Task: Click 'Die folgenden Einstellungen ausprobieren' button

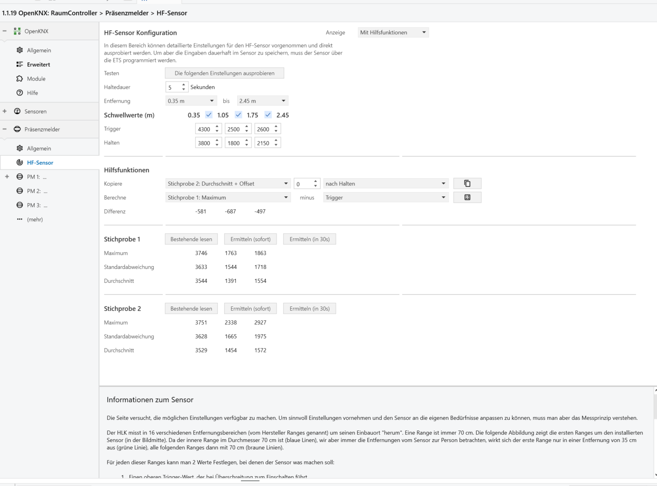Action: click(x=224, y=73)
